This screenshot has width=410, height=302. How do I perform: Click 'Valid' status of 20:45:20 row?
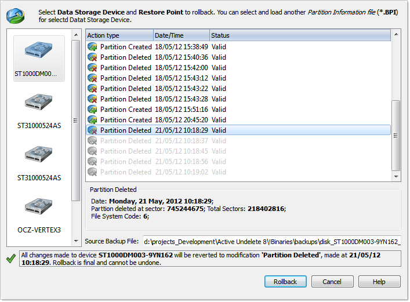(219, 120)
